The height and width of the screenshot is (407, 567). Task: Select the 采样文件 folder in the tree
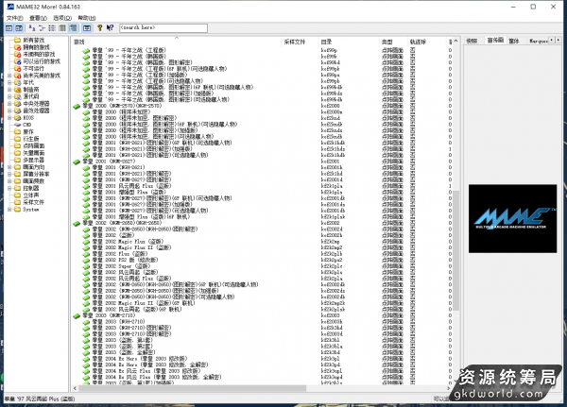(x=34, y=202)
